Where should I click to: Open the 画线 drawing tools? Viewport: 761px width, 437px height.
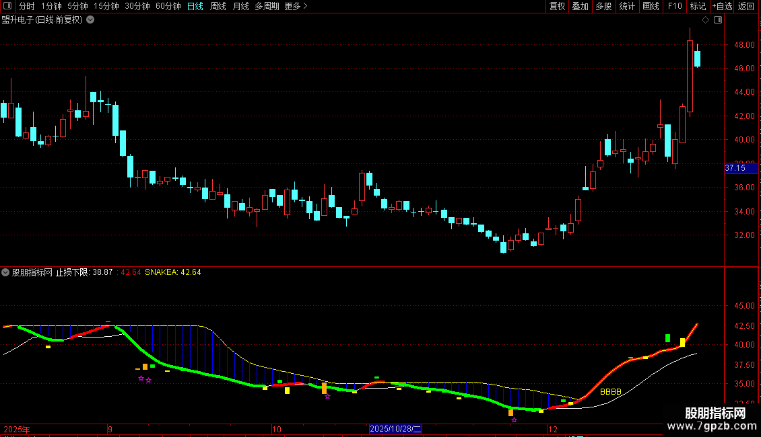[x=651, y=6]
